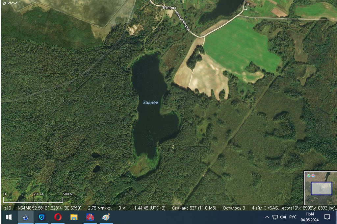Click the minimap zoom-out minus icon
Image resolution: width=337 pixels, height=224 pixels.
pos(313,176)
